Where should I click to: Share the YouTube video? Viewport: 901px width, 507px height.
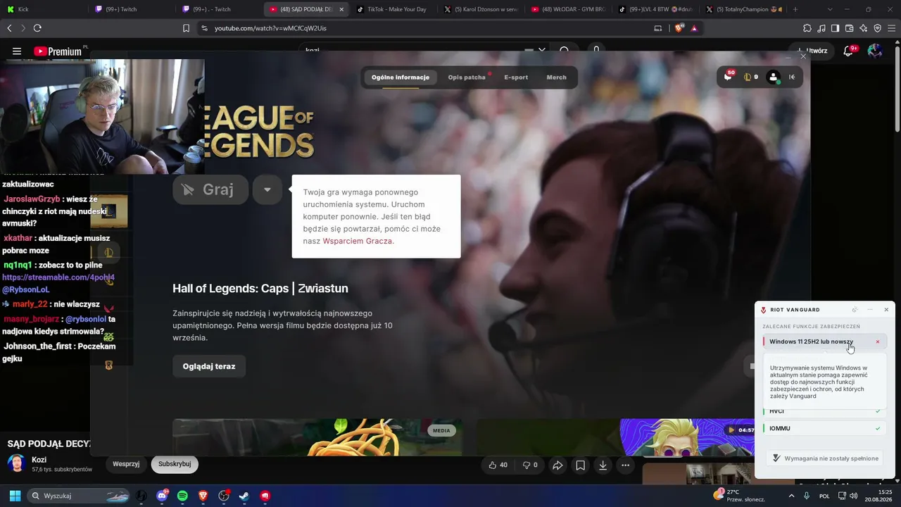[557, 465]
